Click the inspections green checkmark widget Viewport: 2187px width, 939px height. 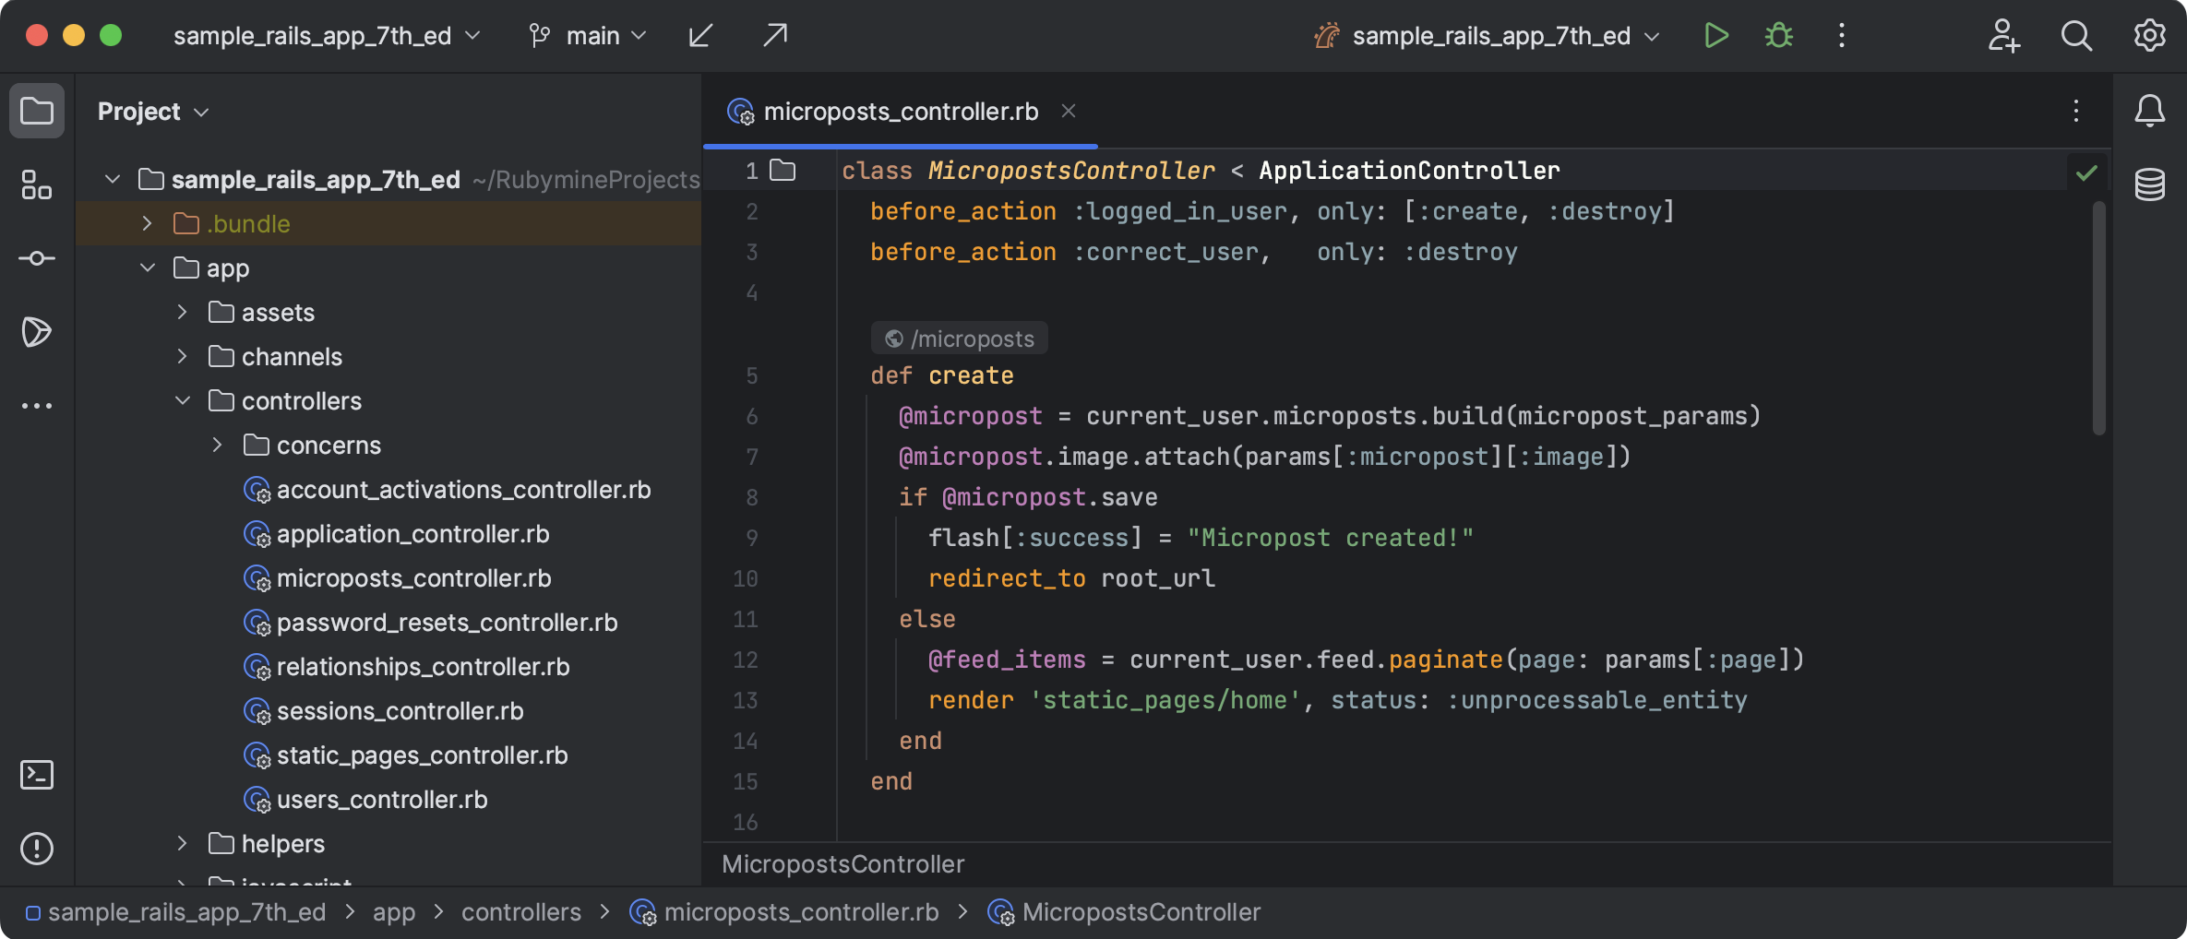[2086, 172]
